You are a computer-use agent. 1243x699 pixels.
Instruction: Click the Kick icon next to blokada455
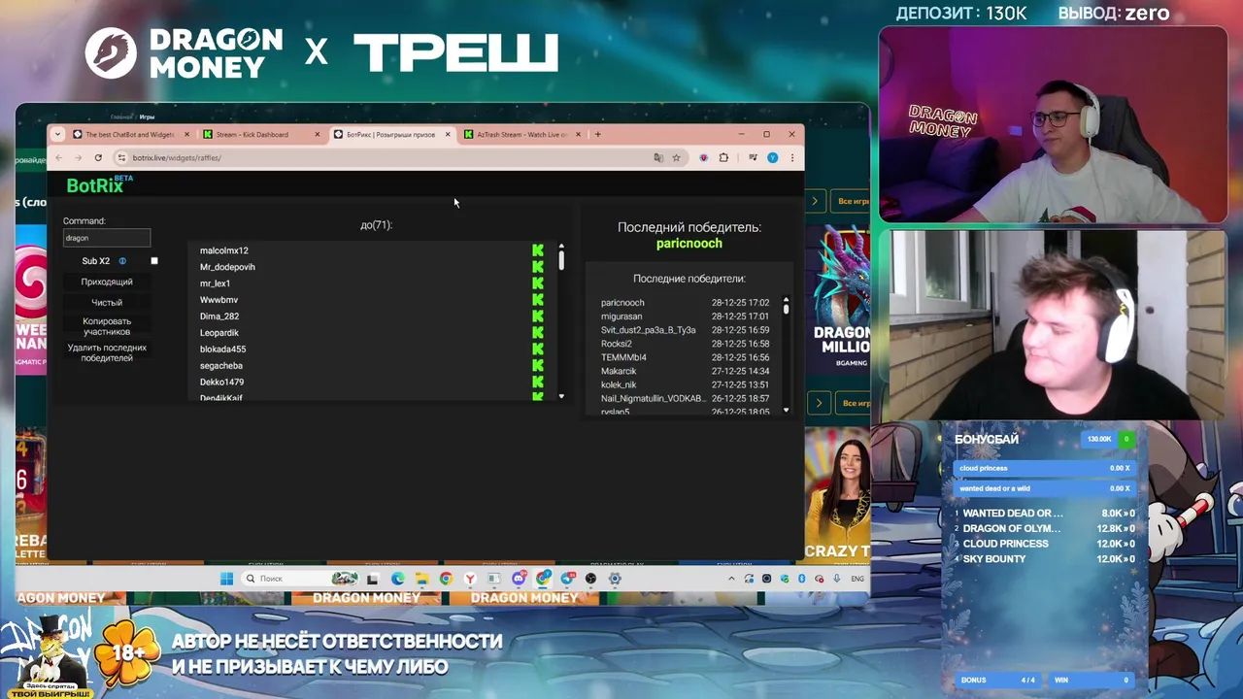tap(538, 349)
